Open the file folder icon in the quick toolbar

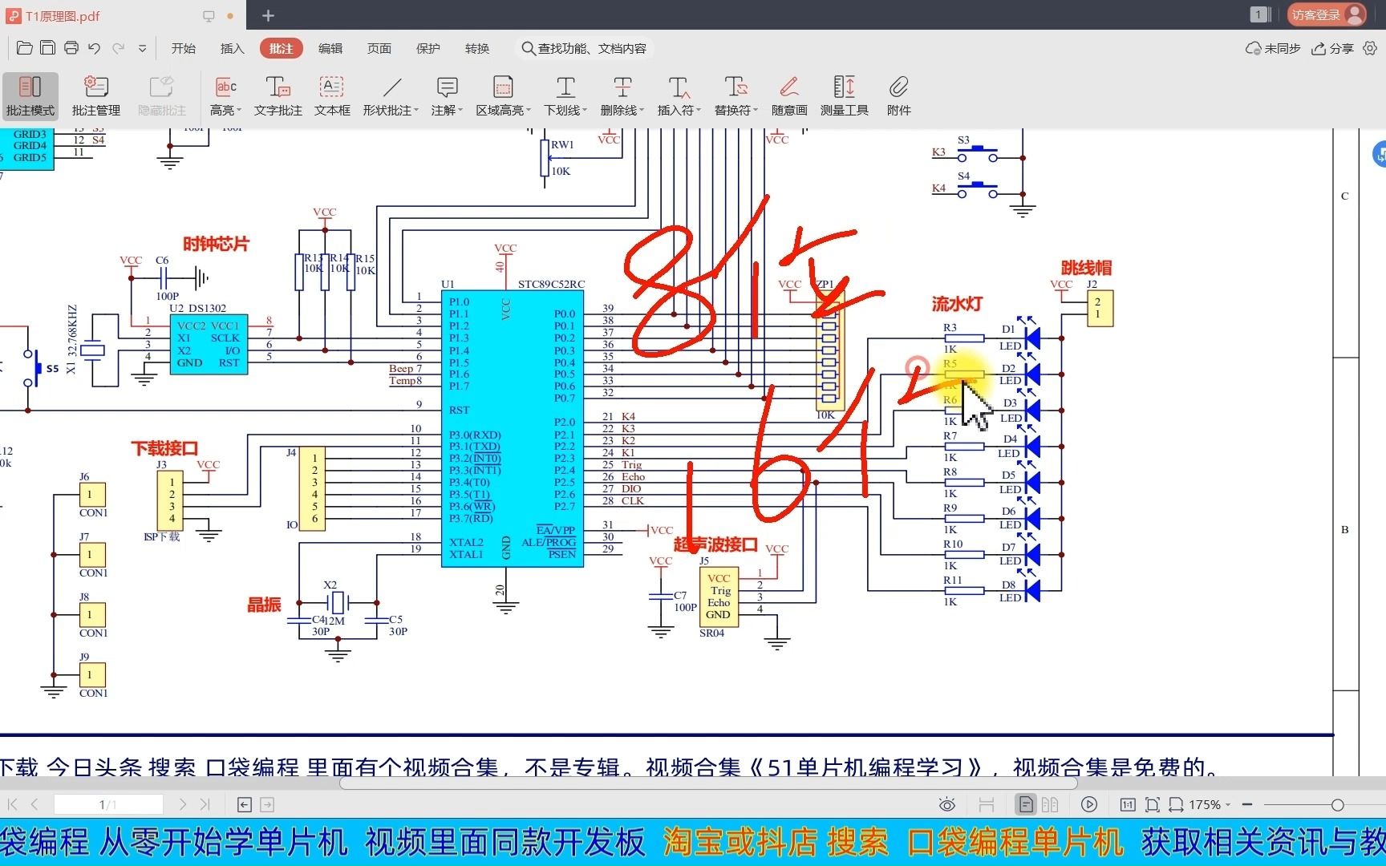point(24,48)
